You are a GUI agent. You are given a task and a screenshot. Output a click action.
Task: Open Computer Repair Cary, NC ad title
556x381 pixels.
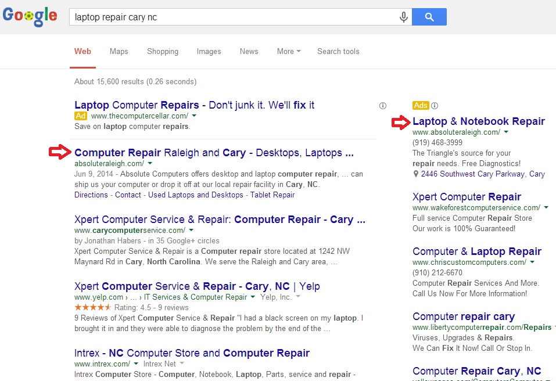pos(477,371)
